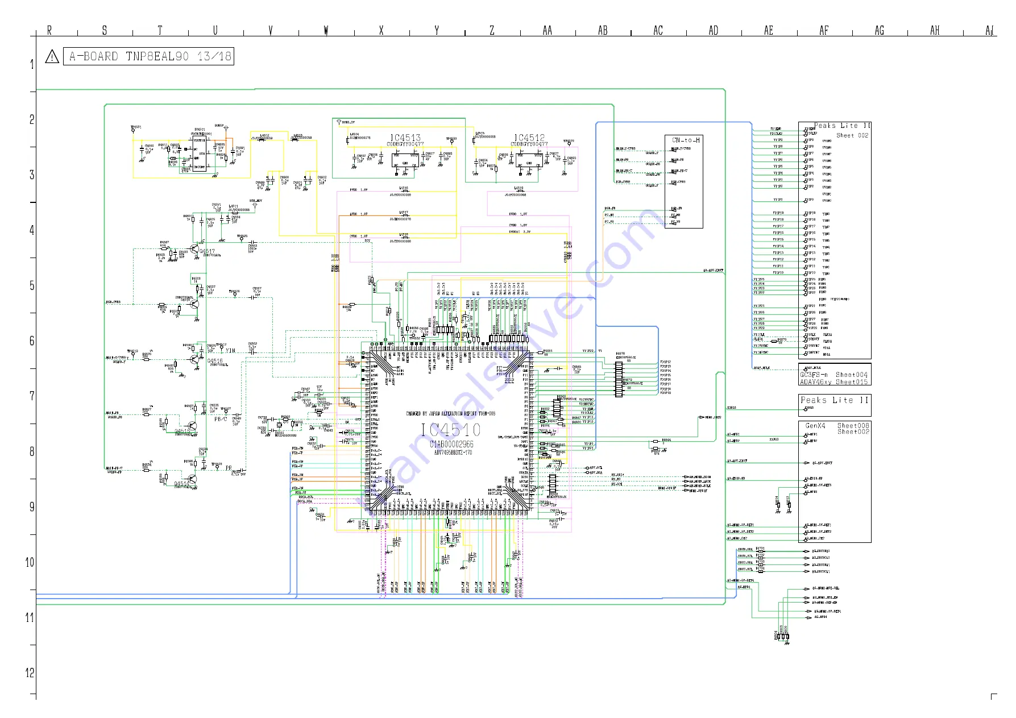This screenshot has height=718, width=1016.
Task: Click row number 8 in left ruler
Action: [32, 451]
